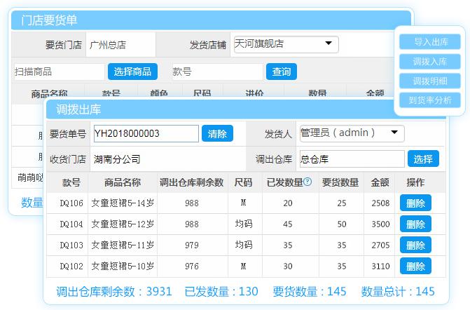Click the 已发数量 column header text

coord(285,182)
